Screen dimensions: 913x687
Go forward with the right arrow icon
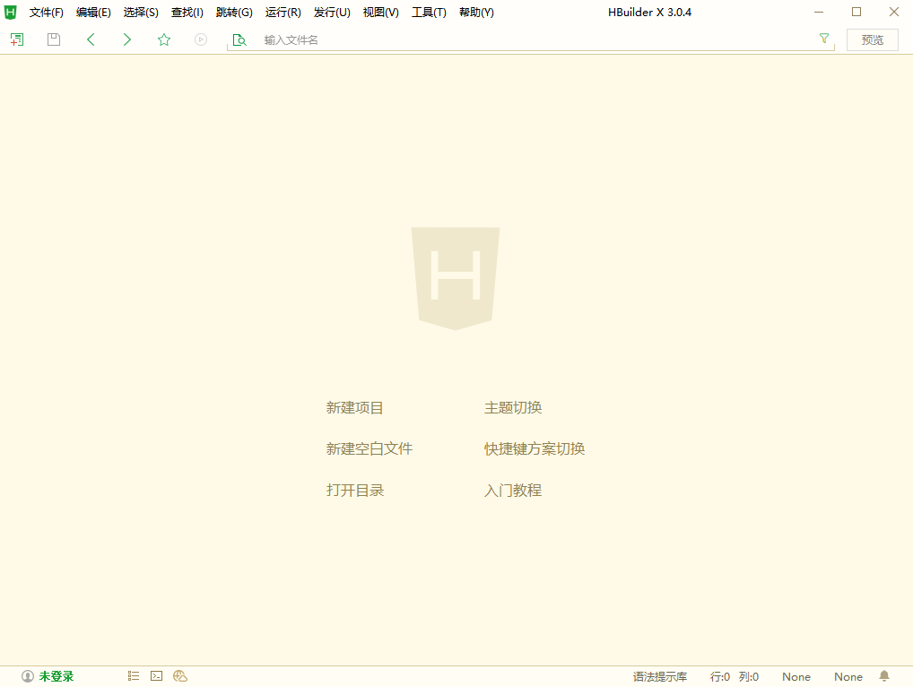pyautogui.click(x=127, y=39)
